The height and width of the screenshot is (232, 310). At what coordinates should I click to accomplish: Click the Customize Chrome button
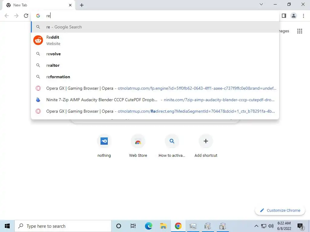tap(280, 210)
